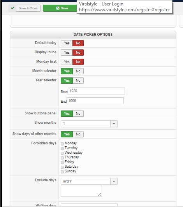Check the Wednesday forbidden day checkbox

click(62, 153)
